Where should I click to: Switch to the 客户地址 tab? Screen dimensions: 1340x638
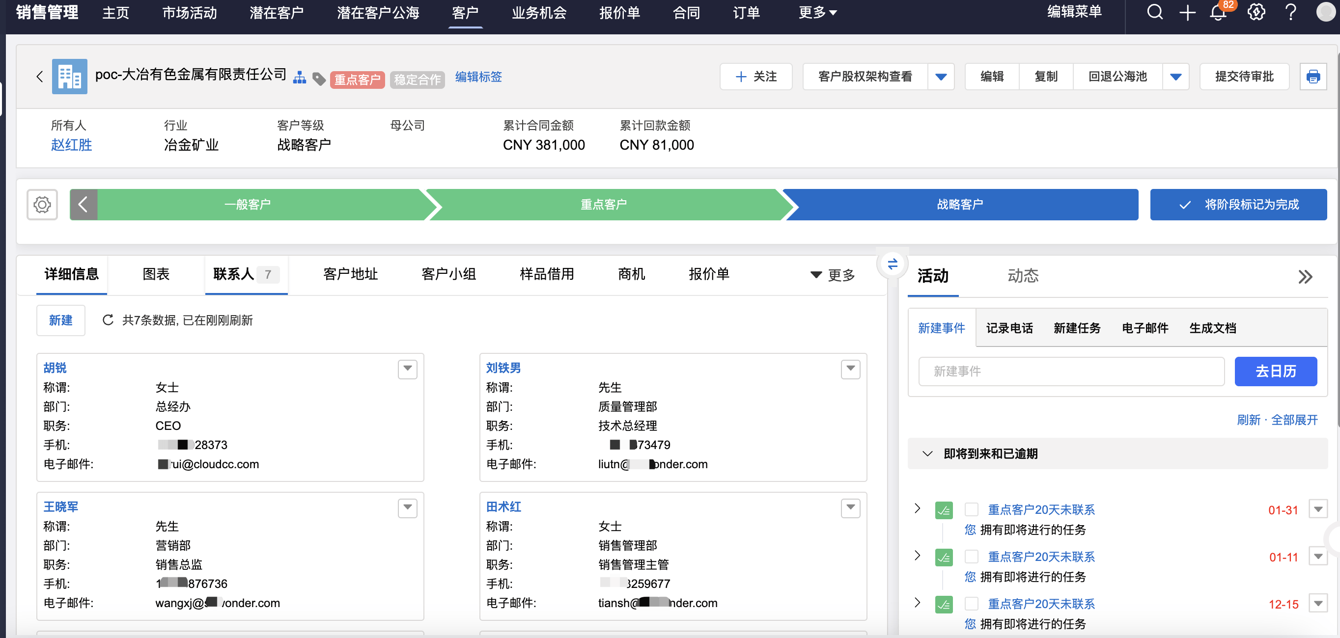pyautogui.click(x=350, y=274)
